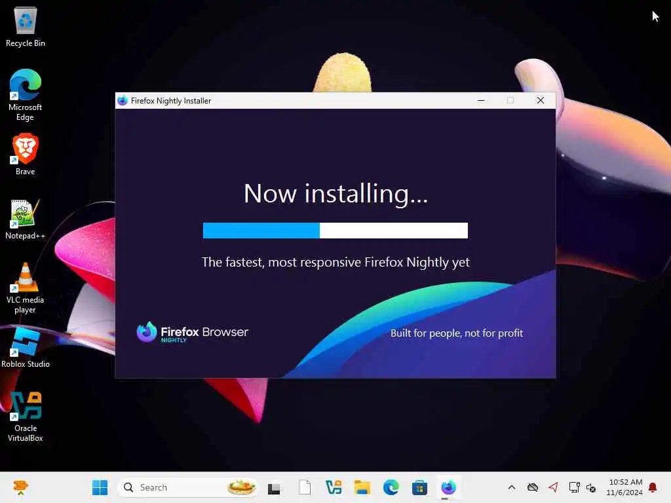Open the Recycle Bin desktop icon

26,26
